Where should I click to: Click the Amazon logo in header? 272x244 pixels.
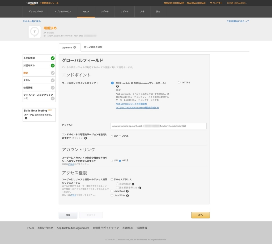(33, 3)
